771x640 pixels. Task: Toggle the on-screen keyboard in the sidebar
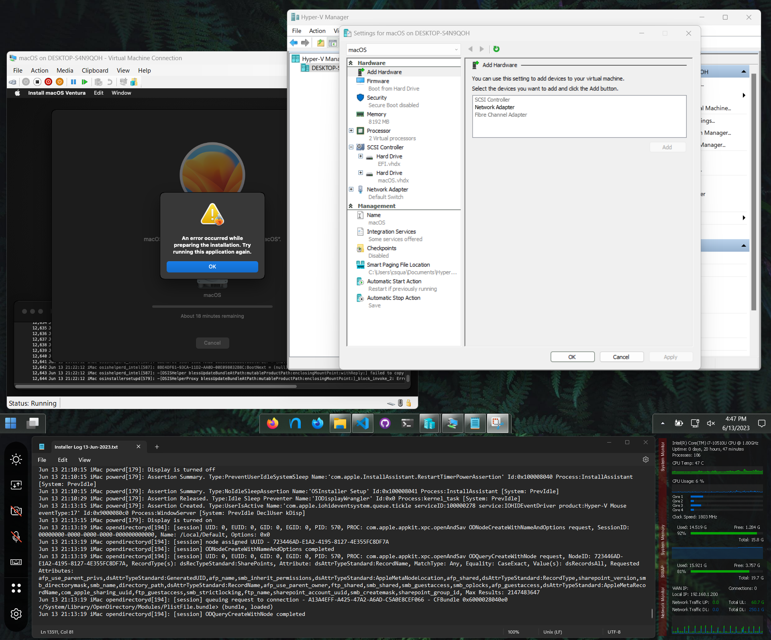[16, 563]
